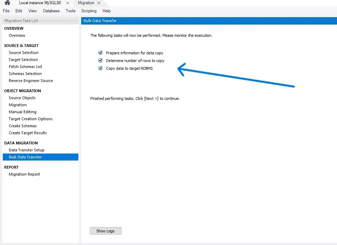Close the Local instance MySQL80 tab

(x=68, y=3)
